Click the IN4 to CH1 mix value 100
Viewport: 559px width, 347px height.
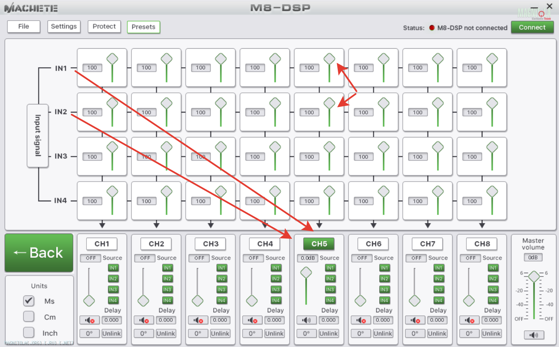pyautogui.click(x=92, y=201)
